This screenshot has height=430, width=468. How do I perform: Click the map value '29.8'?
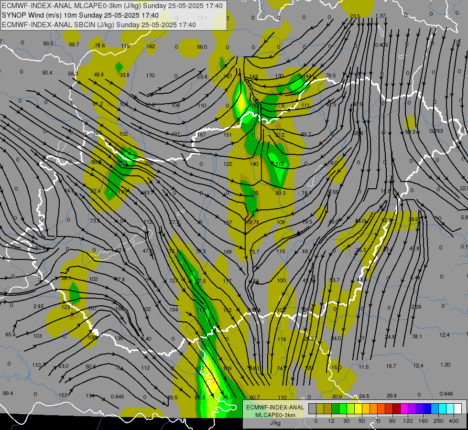click(392, 396)
